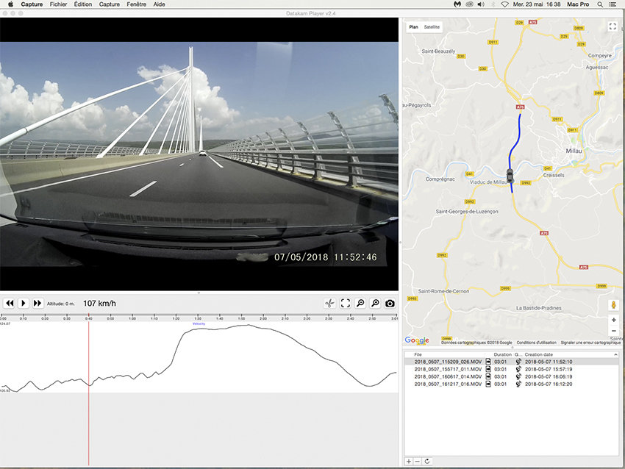
Task: Sort by the Duration column header
Action: [503, 354]
